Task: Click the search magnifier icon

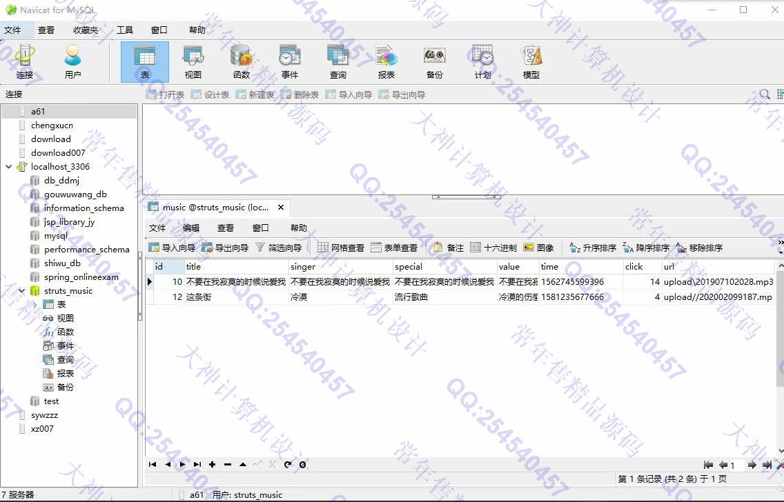Action: coord(765,94)
